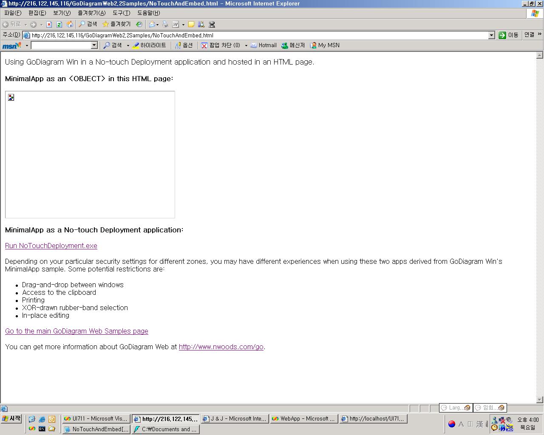Expand the address bar dropdown
The height and width of the screenshot is (435, 544).
[x=491, y=35]
